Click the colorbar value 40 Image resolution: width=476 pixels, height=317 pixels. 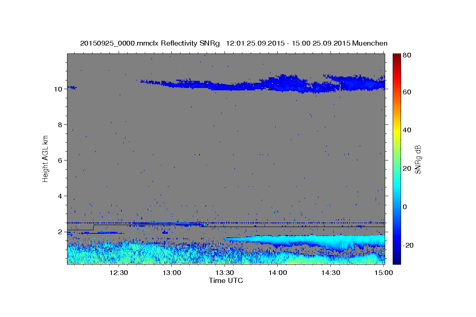click(408, 130)
